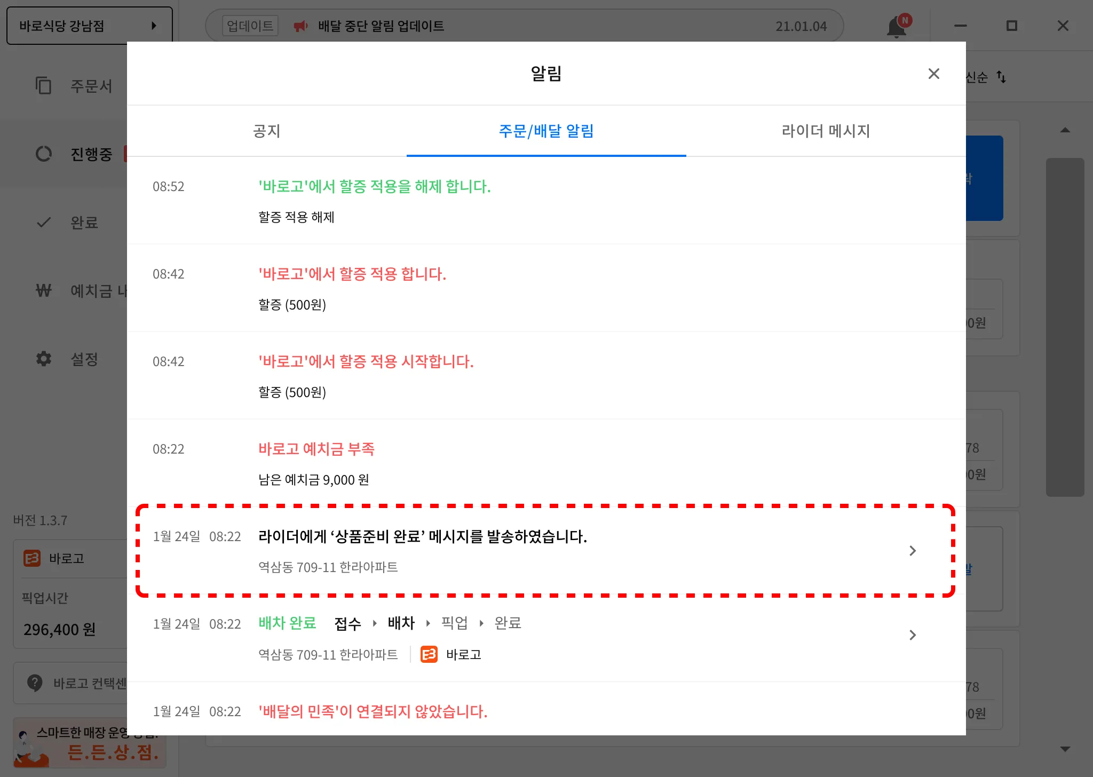Switch to the 라이더 메시지 tab
Screen dimensions: 1093x777
click(826, 131)
